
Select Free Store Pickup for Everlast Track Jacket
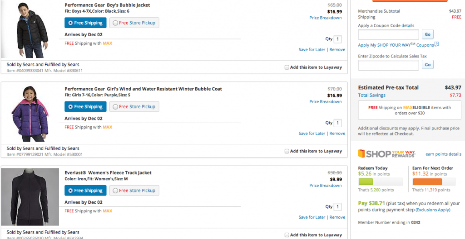[x=134, y=191]
